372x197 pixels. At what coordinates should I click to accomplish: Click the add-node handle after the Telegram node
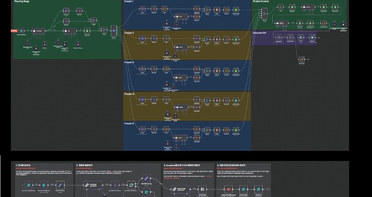click(x=319, y=38)
